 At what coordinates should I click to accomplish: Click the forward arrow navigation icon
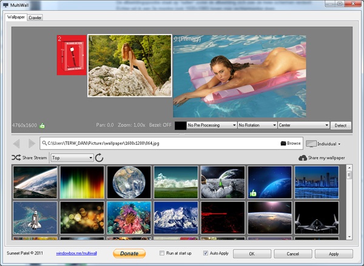[31, 144]
